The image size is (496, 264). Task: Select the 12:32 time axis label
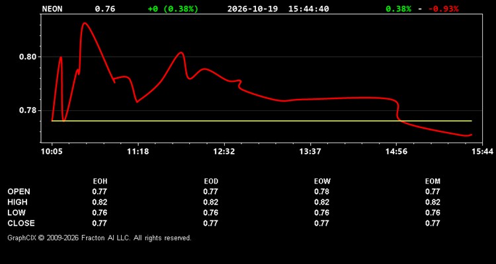coord(224,152)
